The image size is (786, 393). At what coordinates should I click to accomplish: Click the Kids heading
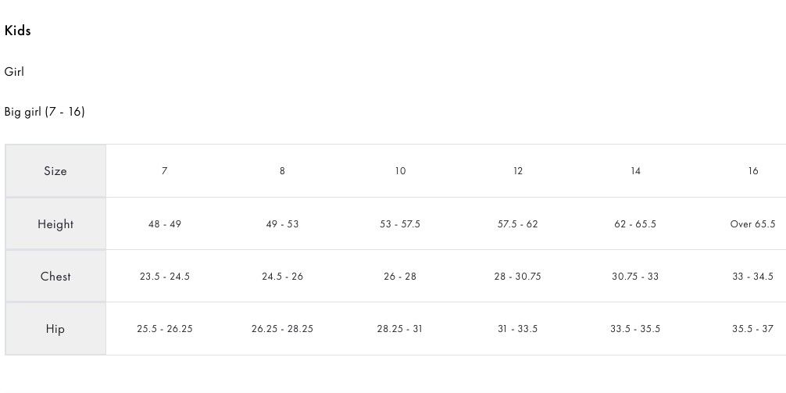(17, 30)
